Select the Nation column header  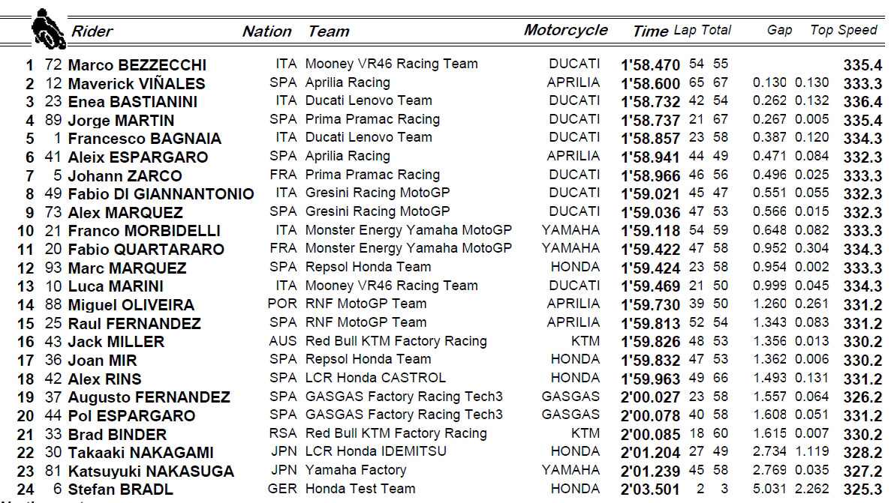click(266, 31)
